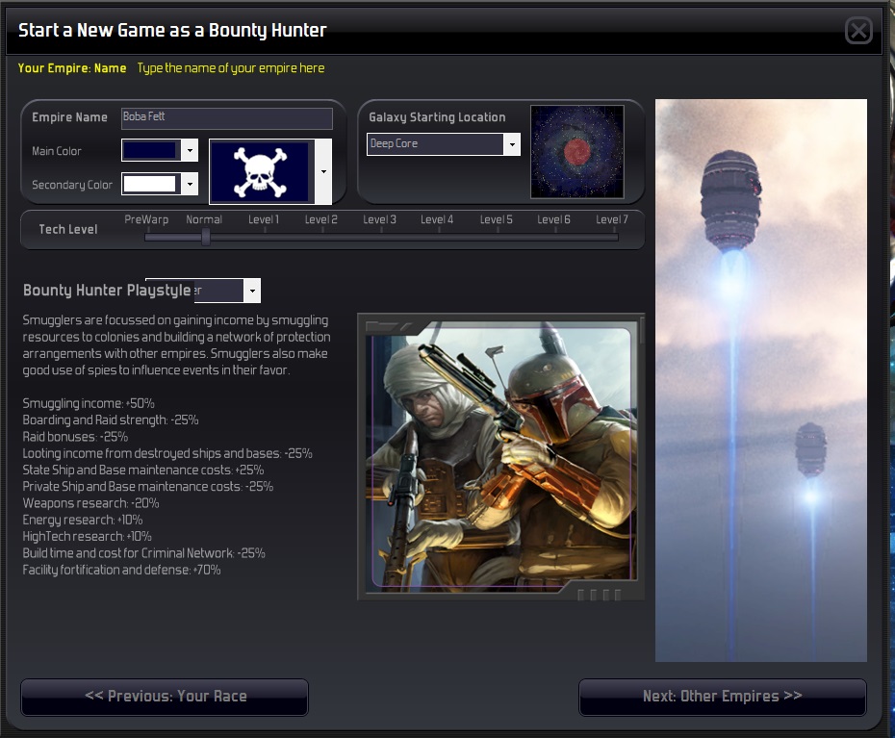Screen dimensions: 895x738
Task: Click the Tech Level slider handle
Action: [206, 237]
